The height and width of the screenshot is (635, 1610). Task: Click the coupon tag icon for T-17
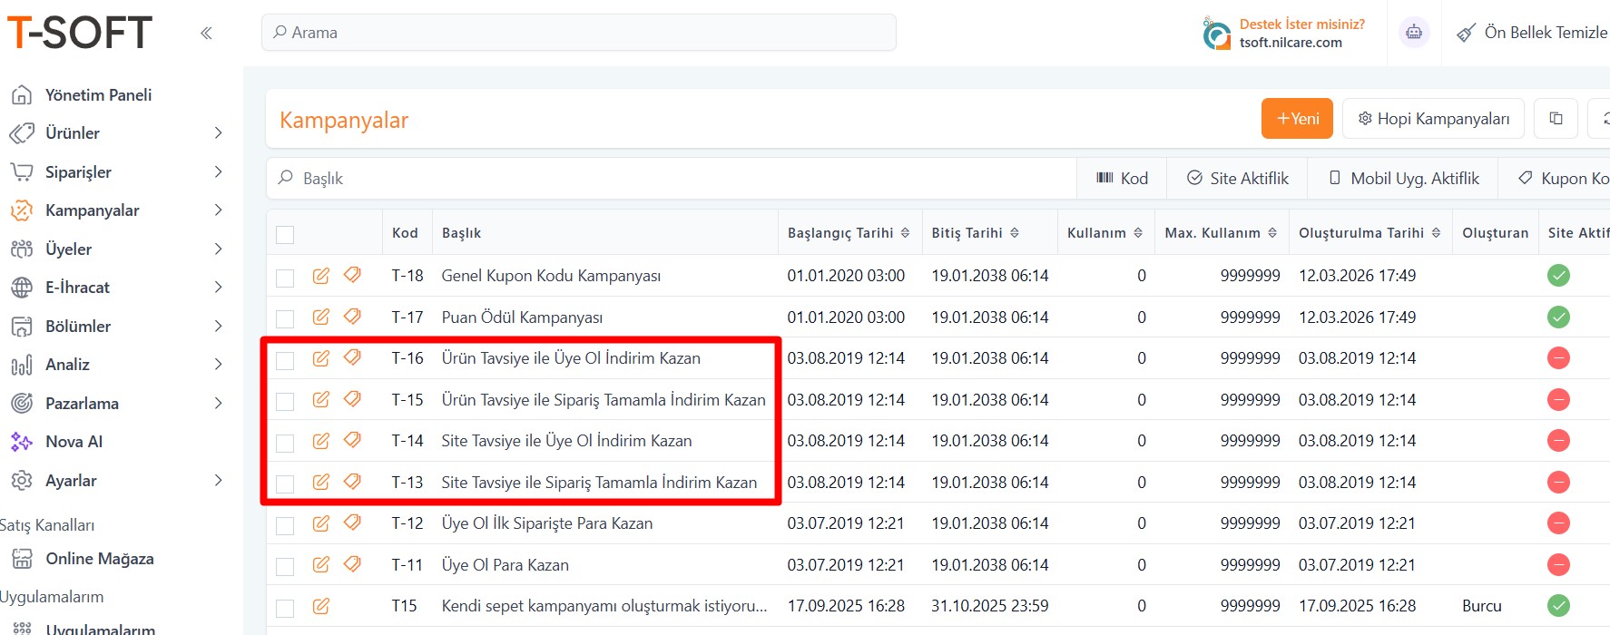352,317
